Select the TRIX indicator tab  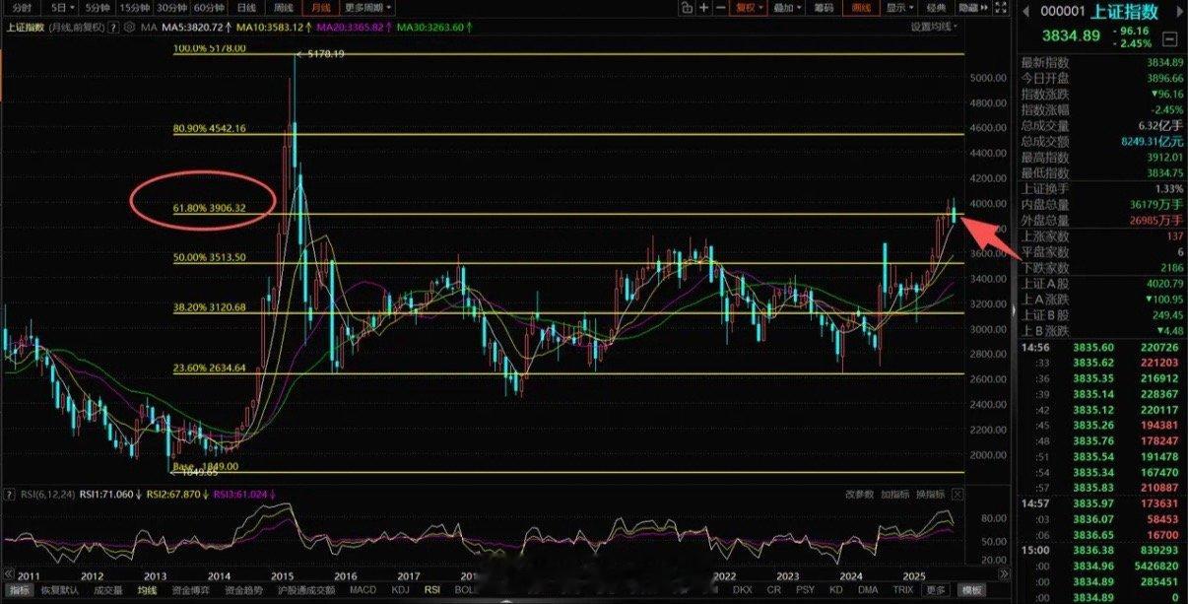point(903,590)
